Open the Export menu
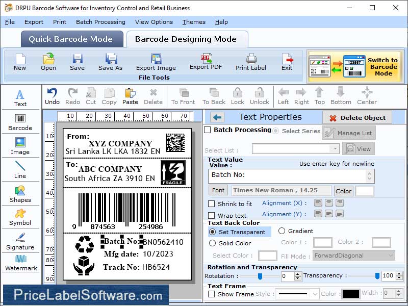 [x=34, y=22]
